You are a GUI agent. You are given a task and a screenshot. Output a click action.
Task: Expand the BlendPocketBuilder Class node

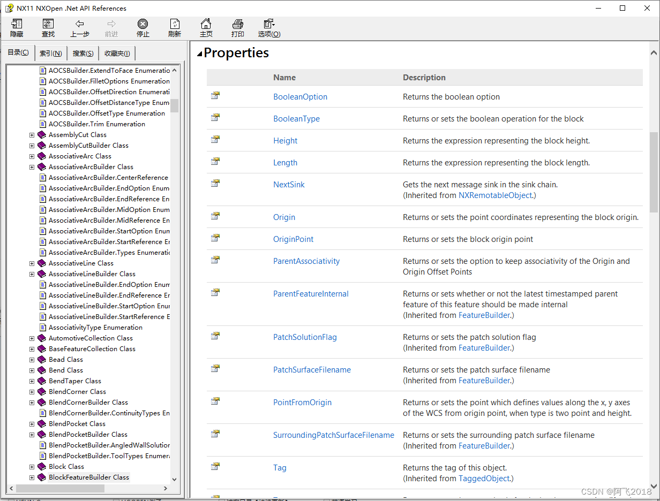coord(32,435)
